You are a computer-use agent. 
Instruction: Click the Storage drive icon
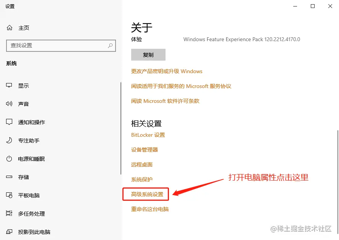point(9,177)
